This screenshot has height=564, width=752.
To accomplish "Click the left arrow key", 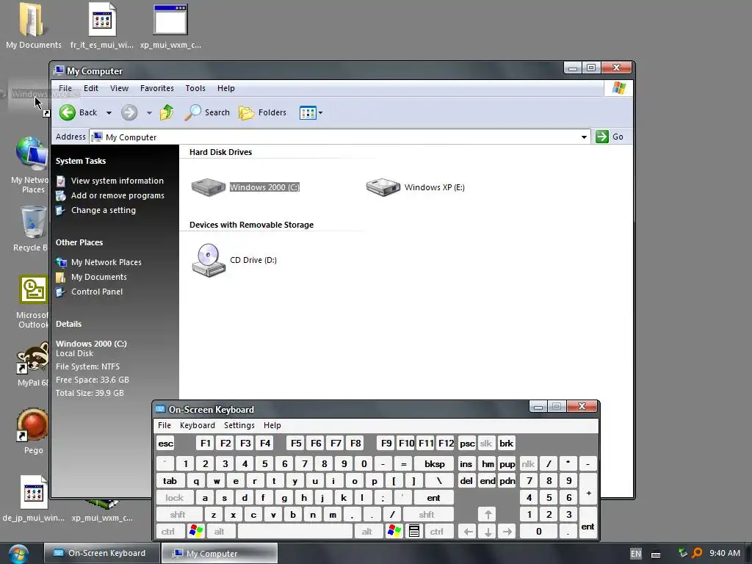I will tap(468, 532).
